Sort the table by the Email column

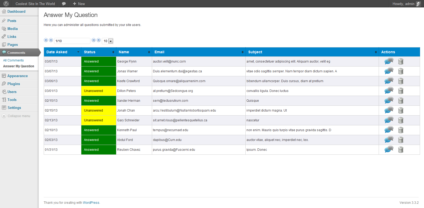[x=199, y=52]
